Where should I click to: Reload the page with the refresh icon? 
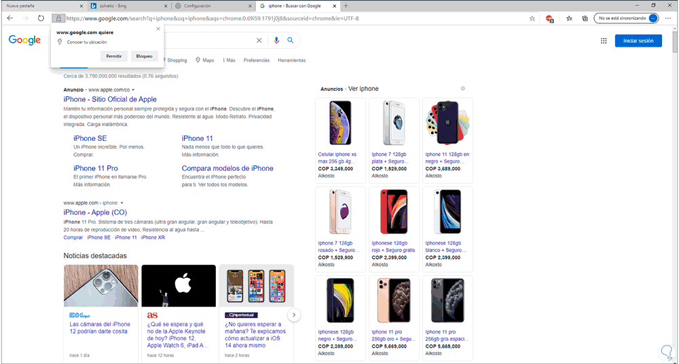[x=41, y=18]
